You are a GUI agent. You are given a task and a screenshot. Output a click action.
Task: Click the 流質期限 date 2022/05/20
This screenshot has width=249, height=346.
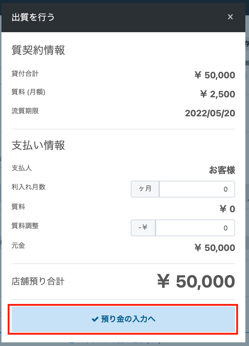[x=210, y=113]
